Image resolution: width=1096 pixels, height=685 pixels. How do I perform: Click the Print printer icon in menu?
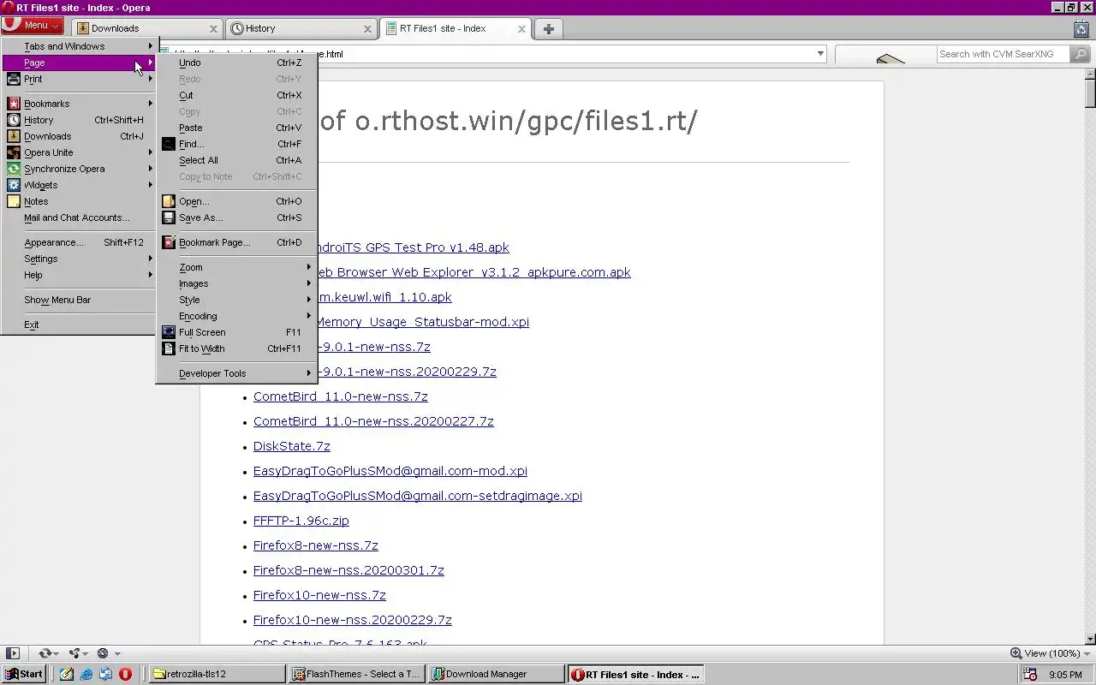[14, 79]
